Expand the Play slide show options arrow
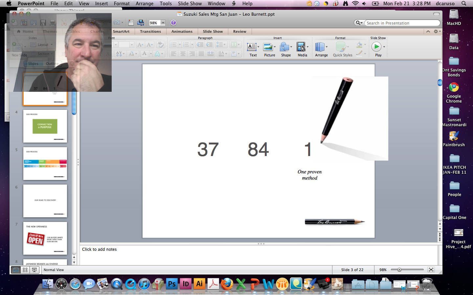Screen dimensions: 473x295 [384, 47]
